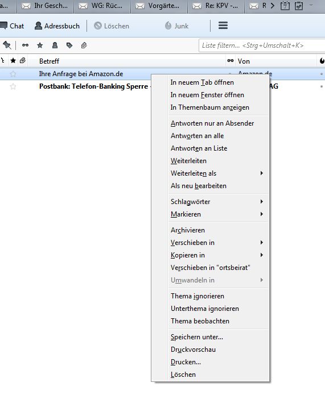Star the Postbank Telefon-Banking message
This screenshot has height=395, width=325.
pos(13,86)
